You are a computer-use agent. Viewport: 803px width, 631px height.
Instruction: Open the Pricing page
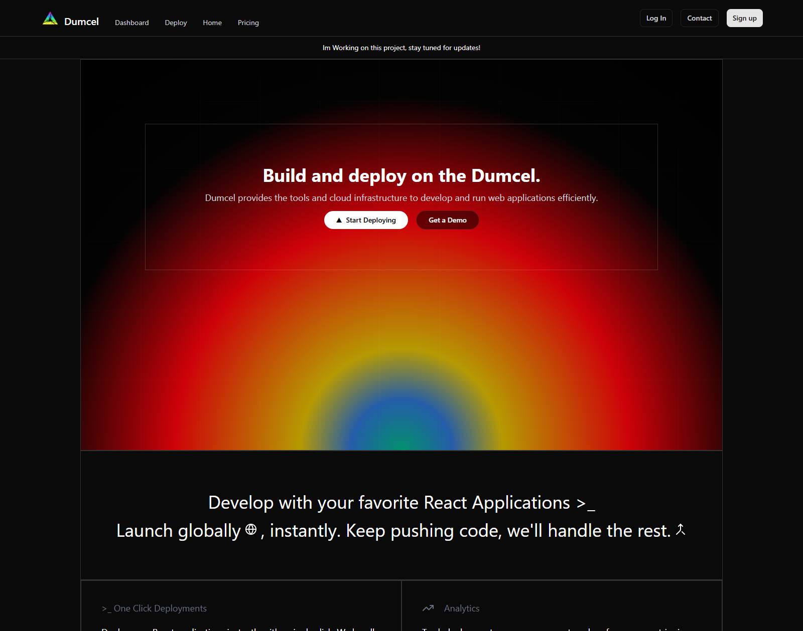pos(248,23)
